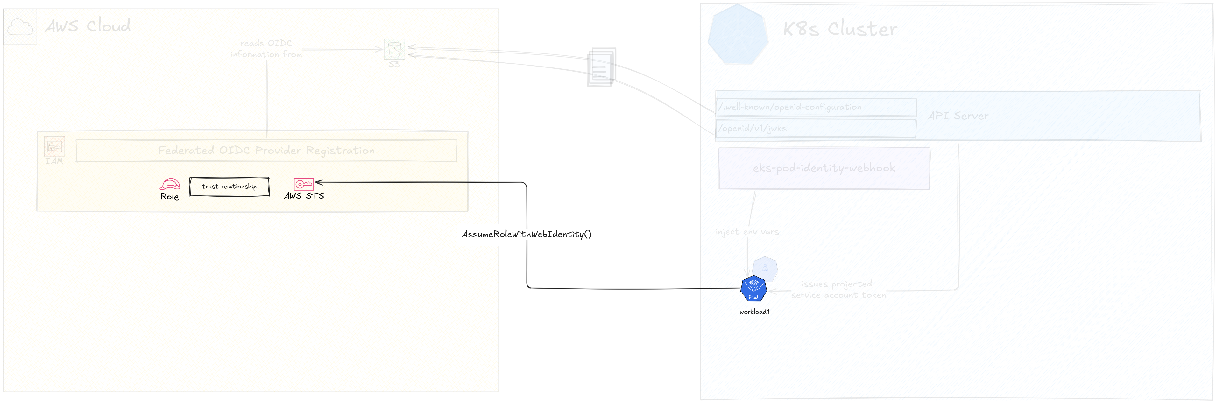Select the AWS STS label text
The width and height of the screenshot is (1216, 403).
(304, 196)
